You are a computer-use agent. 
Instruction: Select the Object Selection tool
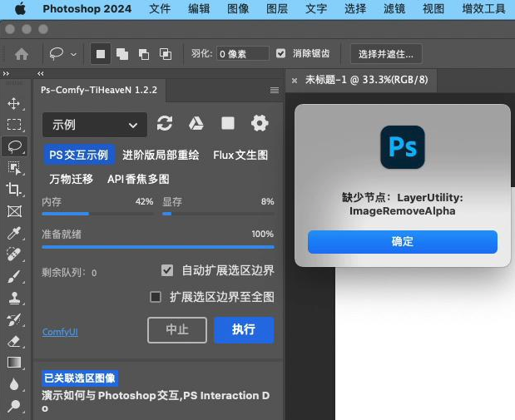point(14,168)
